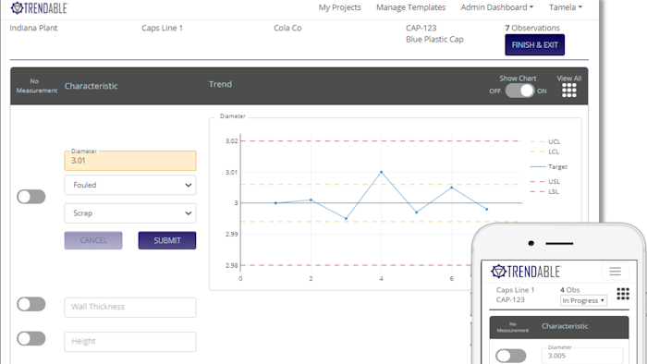Image resolution: width=647 pixels, height=364 pixels.
Task: Click the SUBMIT button
Action: pos(167,240)
